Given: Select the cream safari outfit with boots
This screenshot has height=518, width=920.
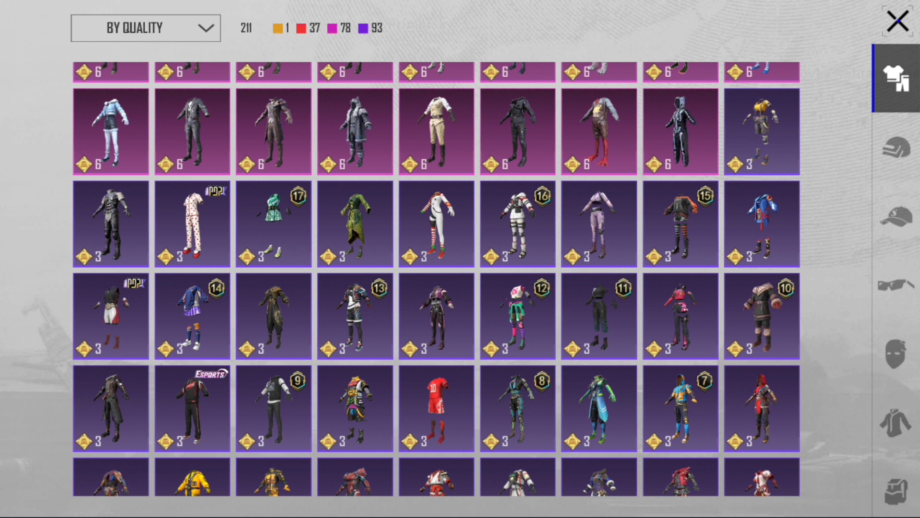Looking at the screenshot, I should [437, 131].
